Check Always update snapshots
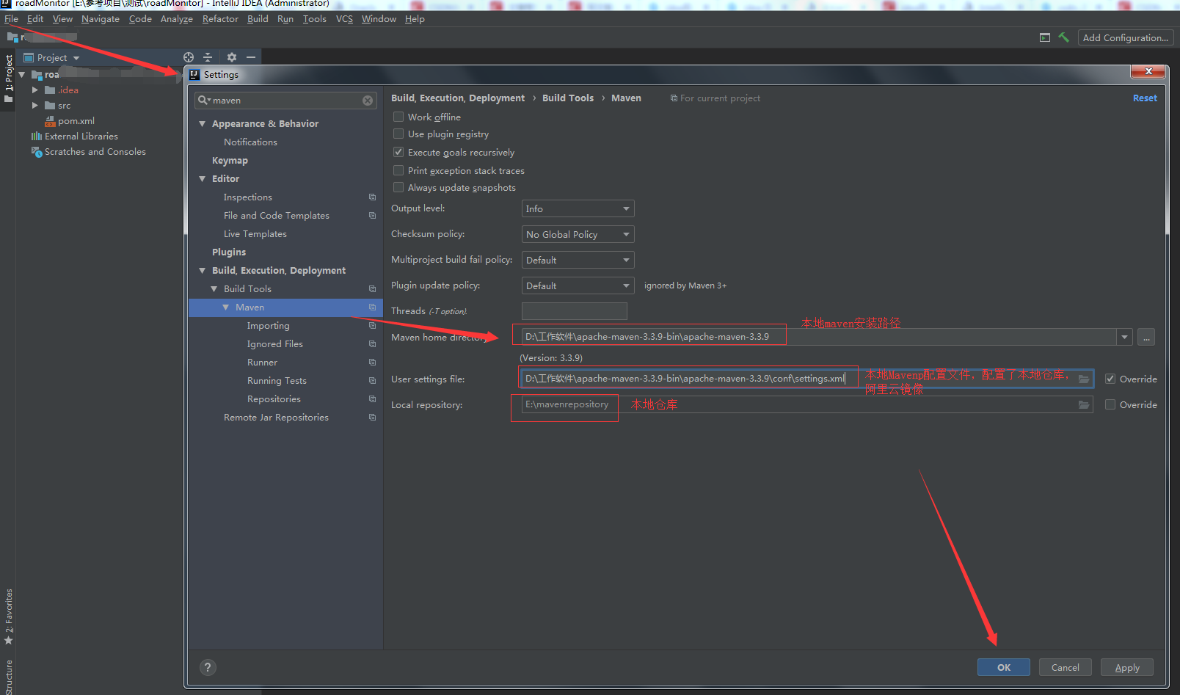 tap(398, 187)
